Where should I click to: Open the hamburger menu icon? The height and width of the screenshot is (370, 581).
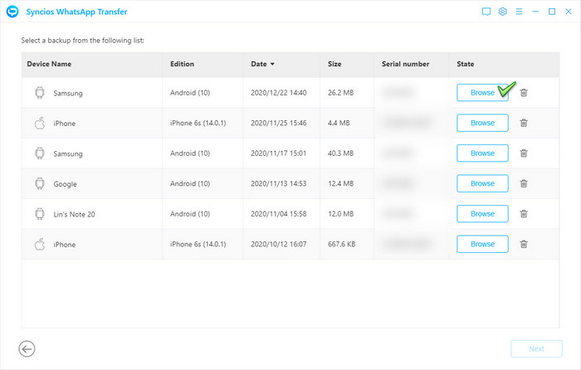coord(519,12)
